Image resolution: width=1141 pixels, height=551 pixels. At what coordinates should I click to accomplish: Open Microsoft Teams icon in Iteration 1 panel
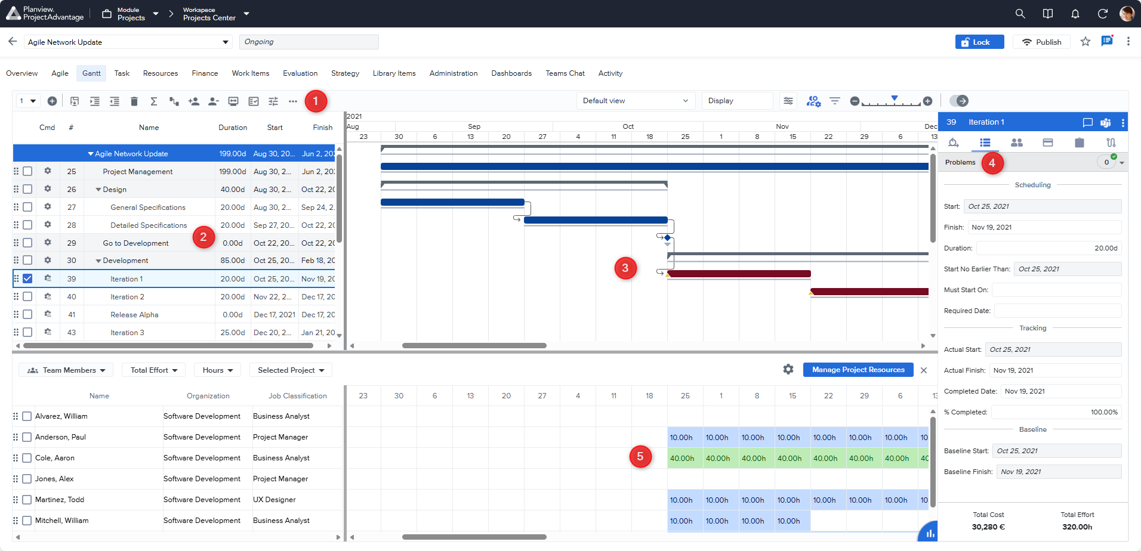pos(1105,122)
